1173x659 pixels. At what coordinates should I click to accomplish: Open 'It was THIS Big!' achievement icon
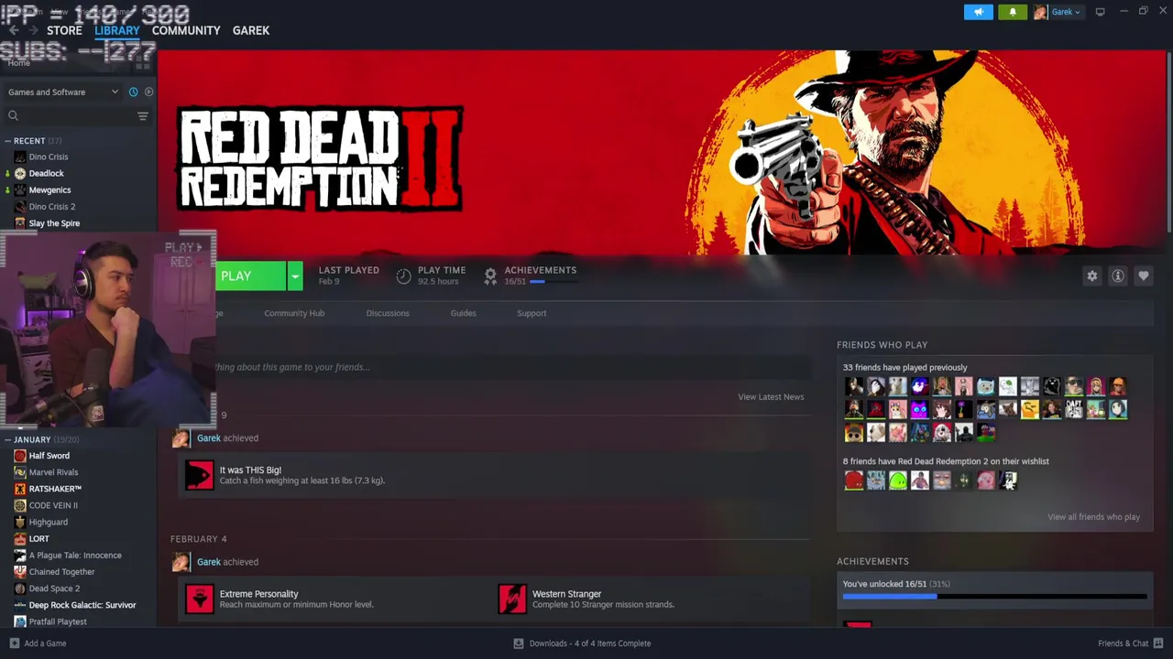pyautogui.click(x=199, y=475)
